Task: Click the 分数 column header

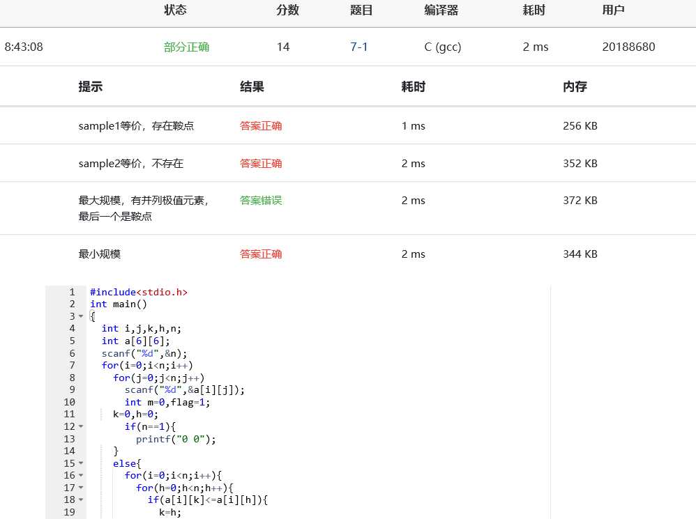Action: coord(287,10)
